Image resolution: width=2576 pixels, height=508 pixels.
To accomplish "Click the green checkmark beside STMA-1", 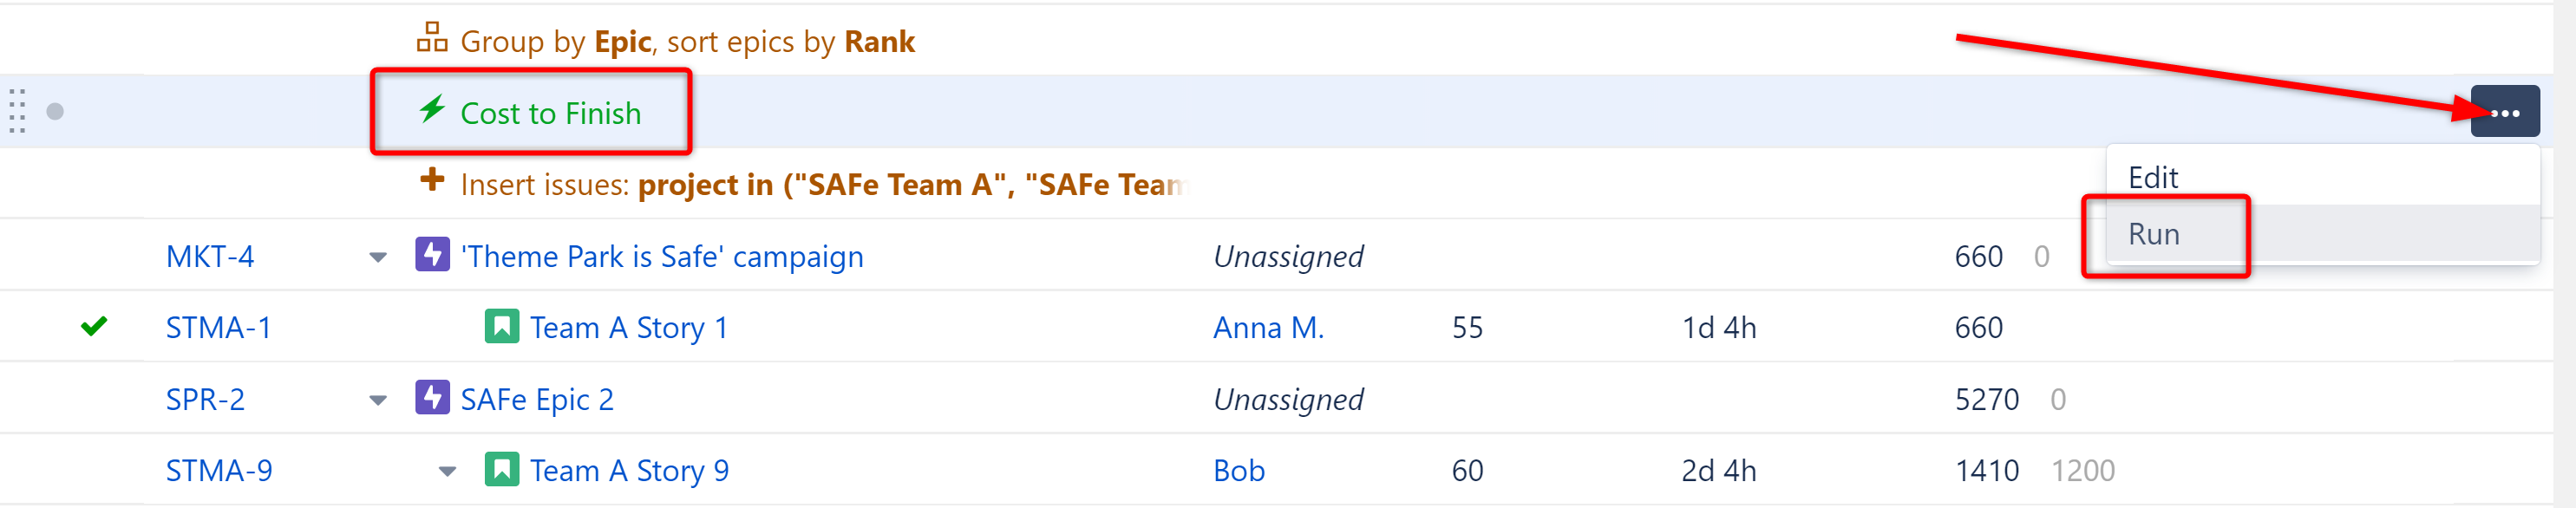I will (94, 326).
